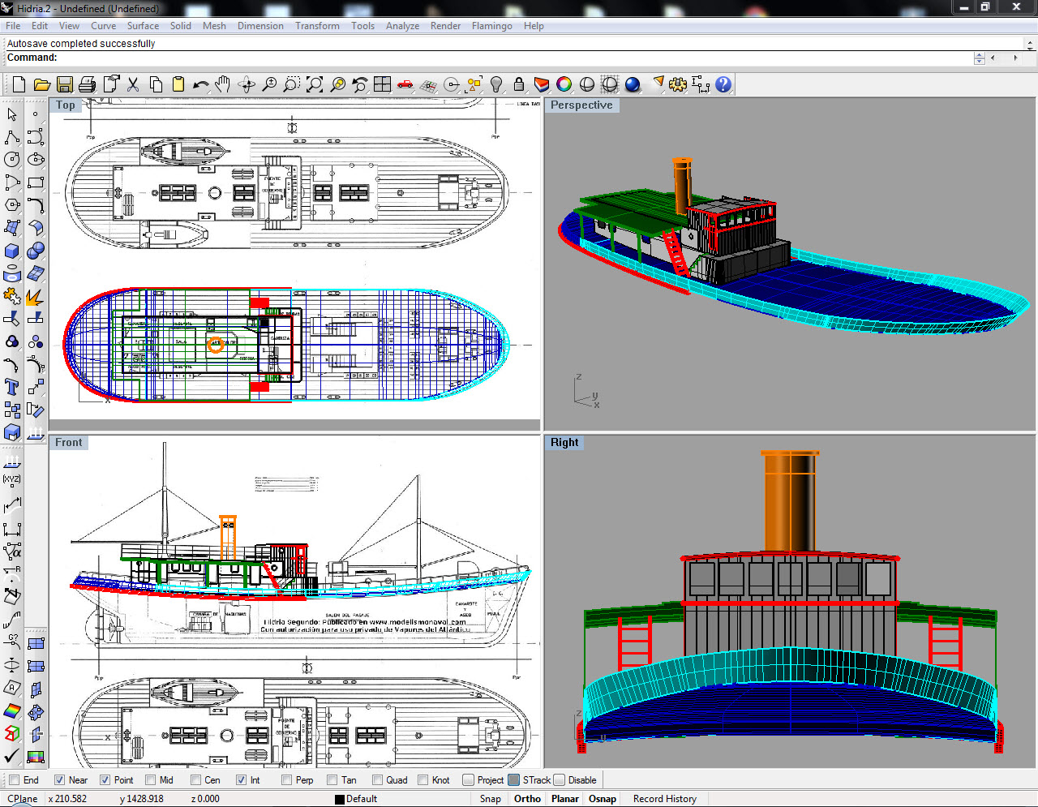This screenshot has width=1038, height=807.
Task: Enable the Cen osnap checkbox
Action: 195,780
